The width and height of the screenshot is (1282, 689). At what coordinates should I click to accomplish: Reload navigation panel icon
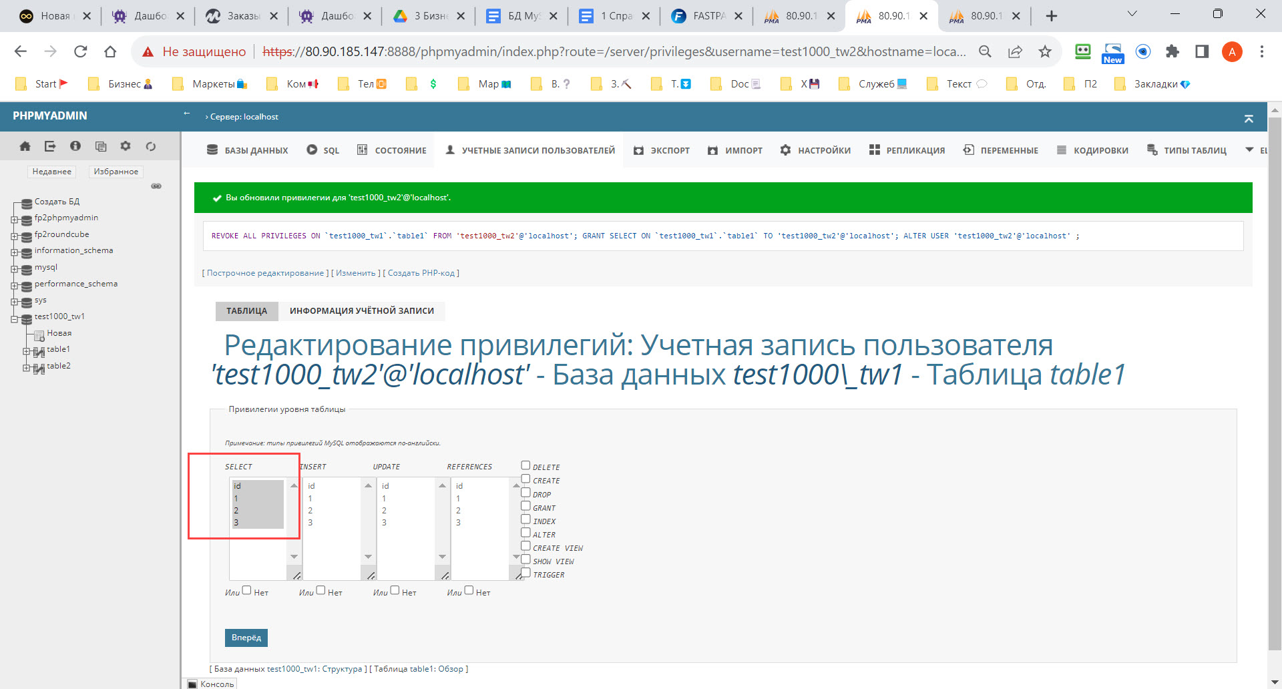click(151, 146)
